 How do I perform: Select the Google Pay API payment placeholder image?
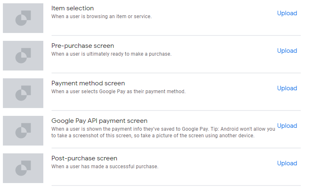tap(23, 131)
